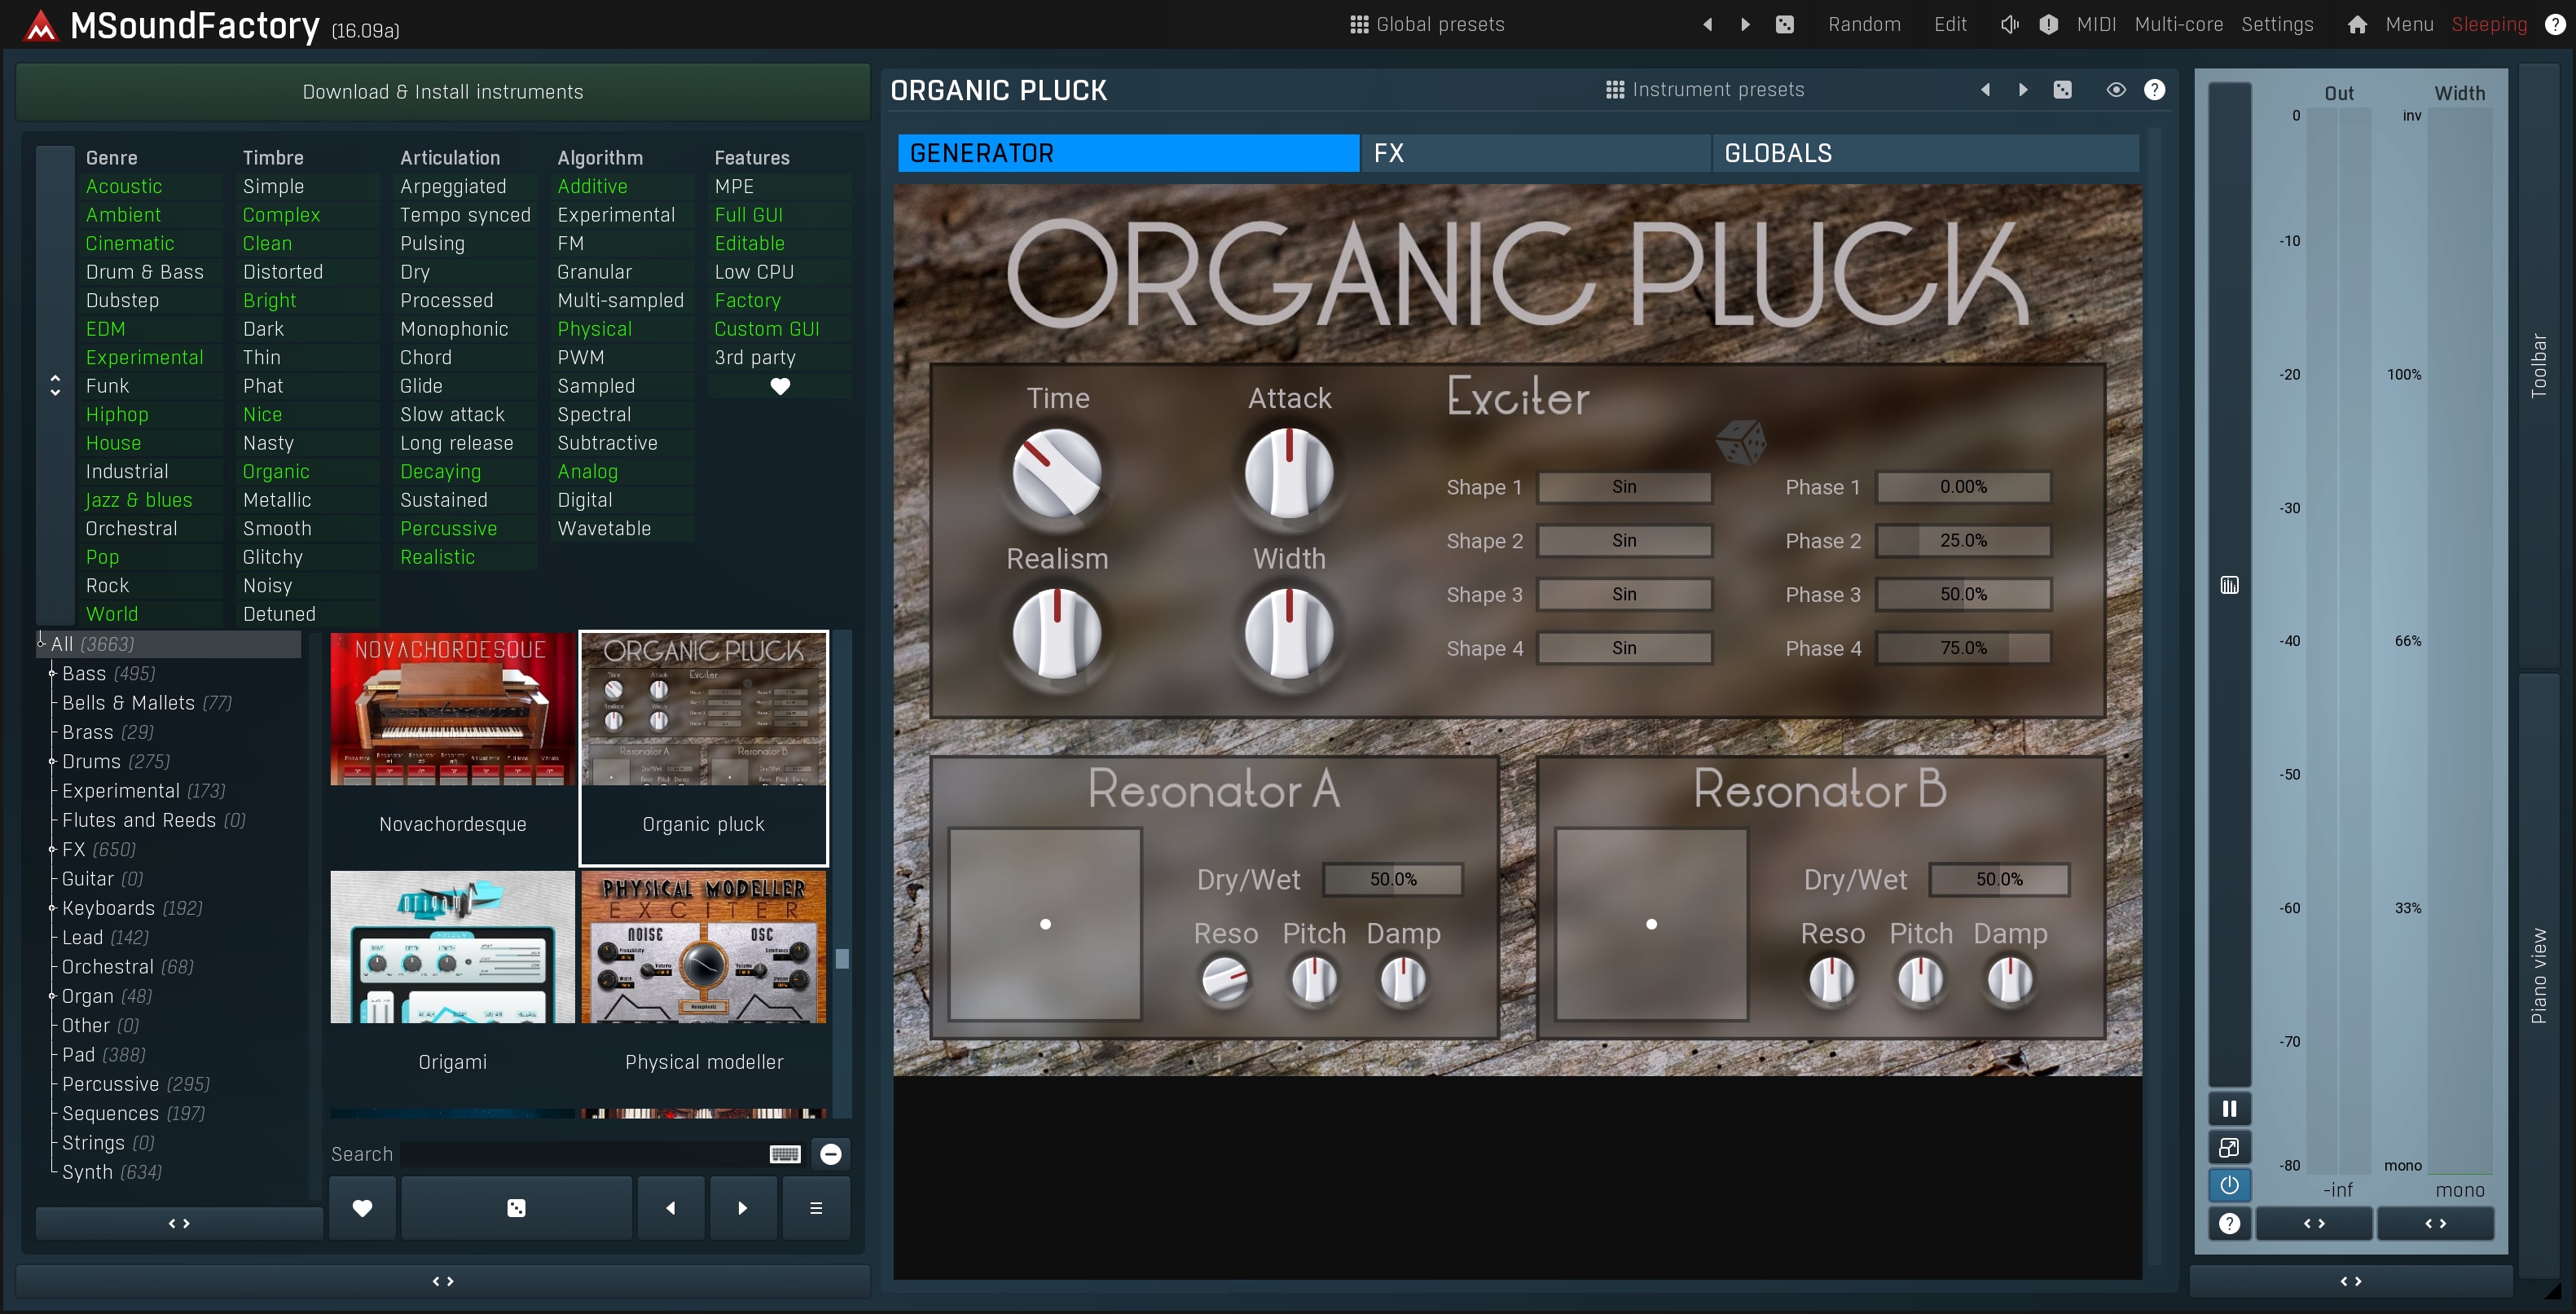Open the Settings menu
The height and width of the screenshot is (1314, 2576).
point(2277,24)
